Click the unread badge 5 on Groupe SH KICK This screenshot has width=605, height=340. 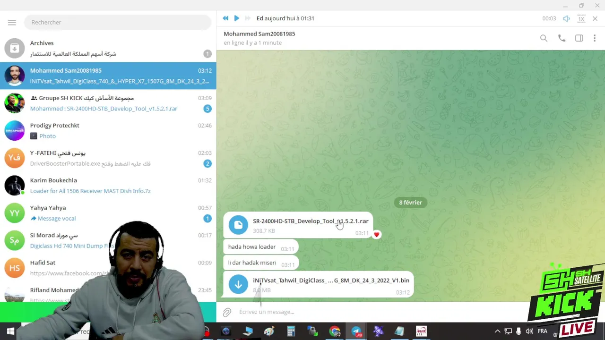(x=207, y=109)
